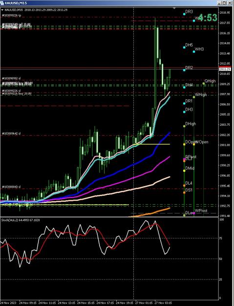234x306 pixels.
Task: Click the 27 Nov 03:15 time label
Action: [x=163, y=303]
